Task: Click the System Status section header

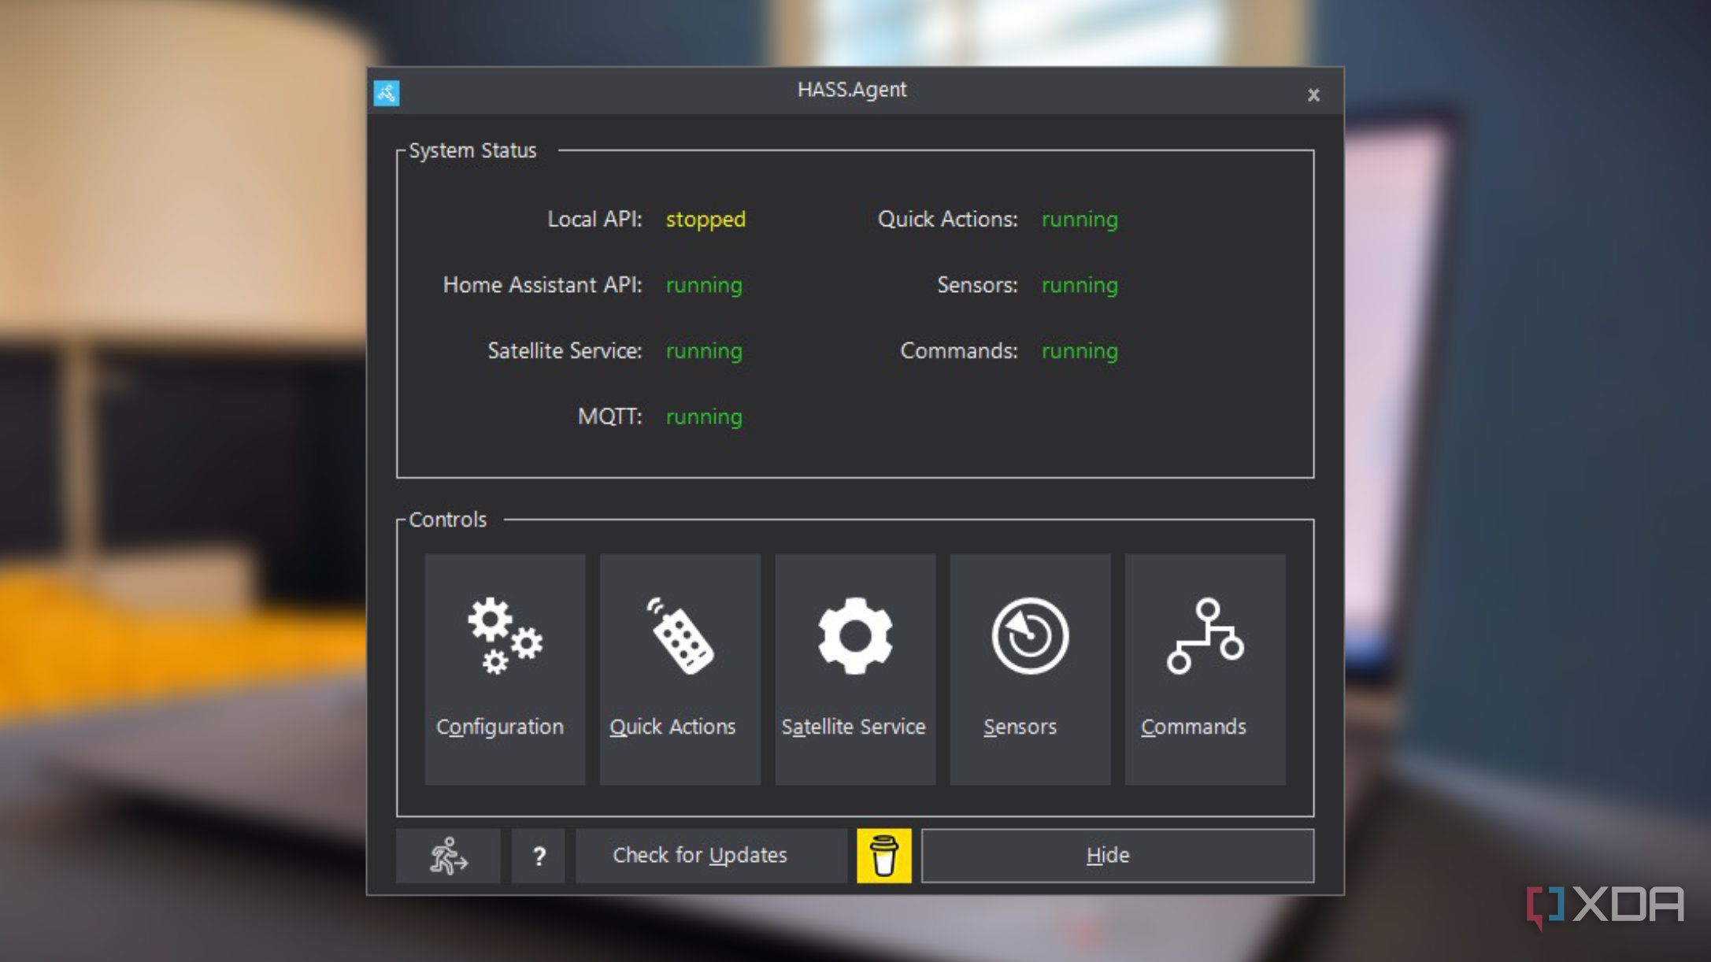Action: pyautogui.click(x=472, y=150)
